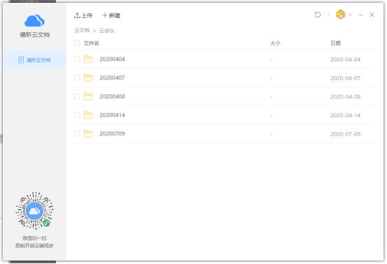Minimize the cloud document window

click(361, 15)
